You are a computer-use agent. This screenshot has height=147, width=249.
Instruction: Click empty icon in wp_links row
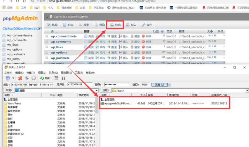[x=132, y=47]
